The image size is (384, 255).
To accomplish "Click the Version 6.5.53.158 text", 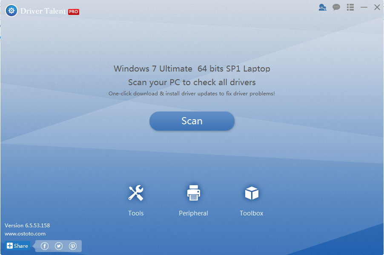I will pos(27,225).
